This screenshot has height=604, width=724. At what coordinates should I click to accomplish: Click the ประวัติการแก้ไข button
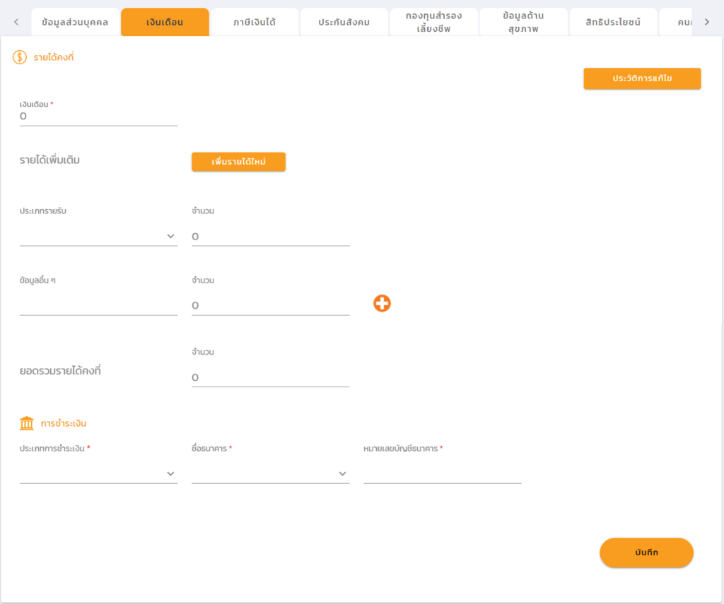(642, 78)
